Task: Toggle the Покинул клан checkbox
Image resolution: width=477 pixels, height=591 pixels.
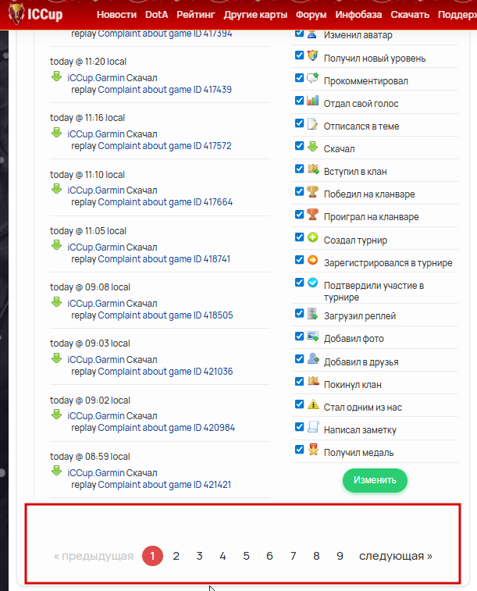Action: click(300, 382)
